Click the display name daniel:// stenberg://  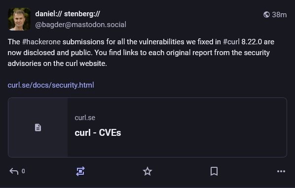coord(68,14)
